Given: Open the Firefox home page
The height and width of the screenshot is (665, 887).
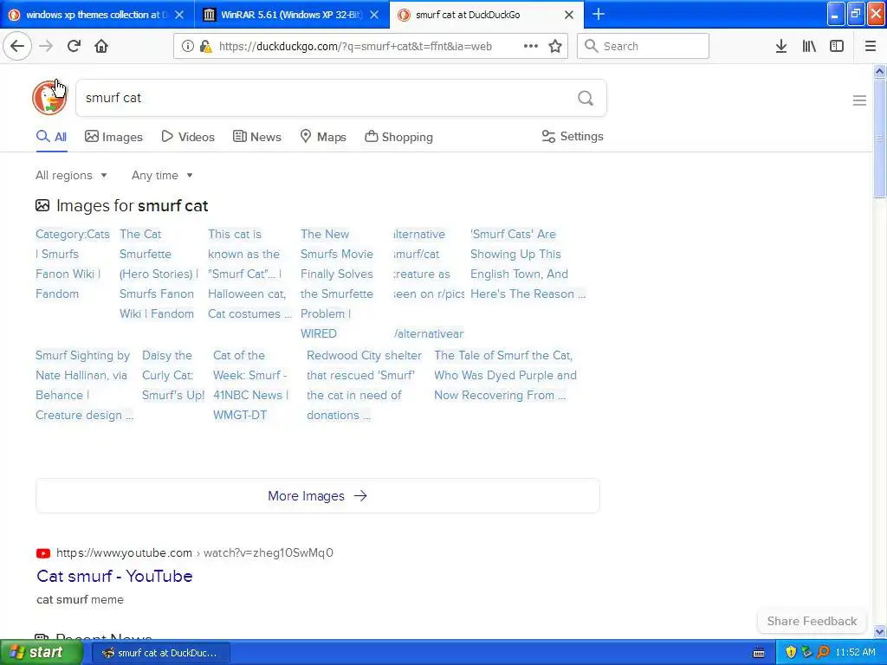Looking at the screenshot, I should pos(101,46).
